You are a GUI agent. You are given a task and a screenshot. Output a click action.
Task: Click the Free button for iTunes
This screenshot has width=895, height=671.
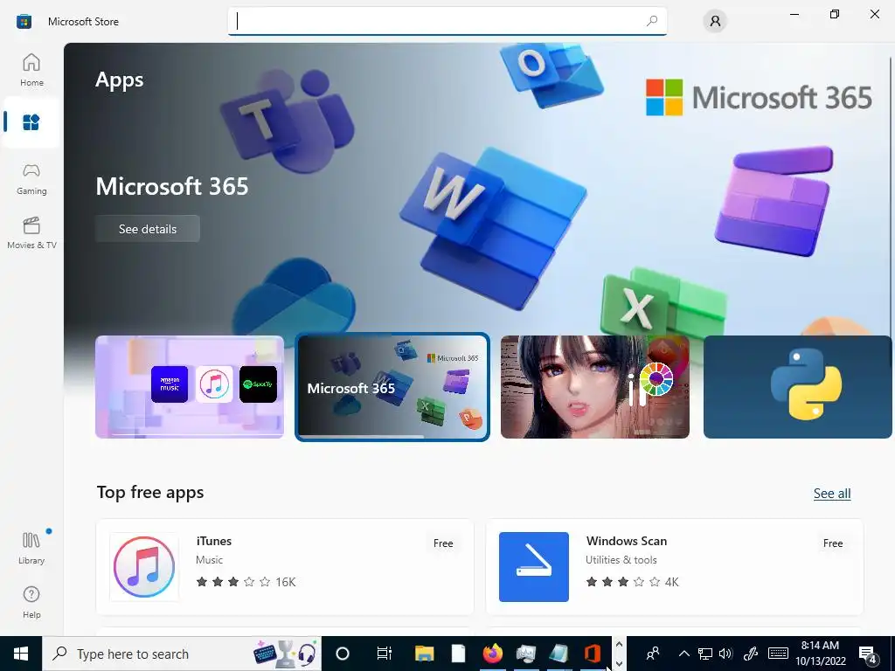tap(443, 543)
